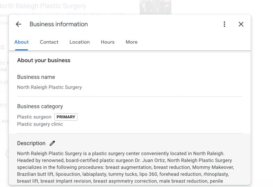This screenshot has height=187, width=273.
Task: Click the Business name field
Action: 130,82
